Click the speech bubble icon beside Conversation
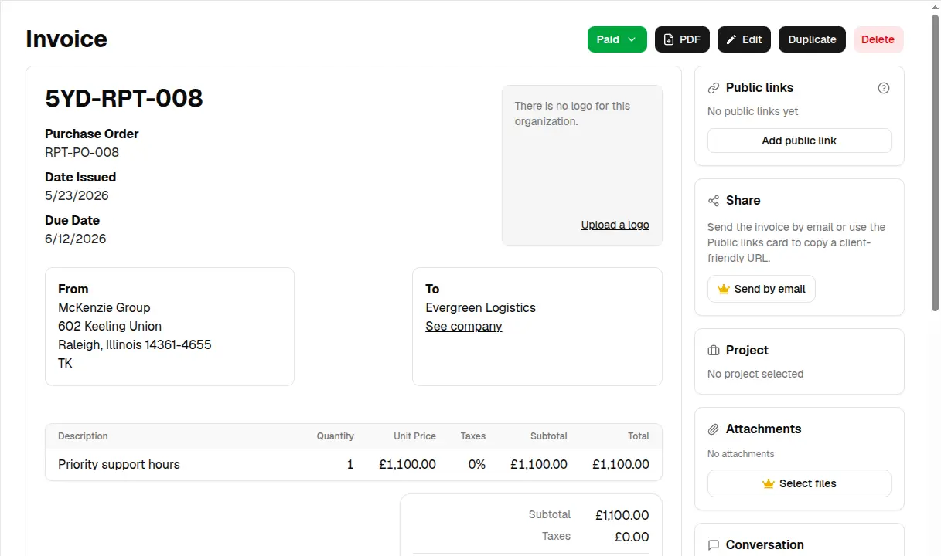 (714, 545)
